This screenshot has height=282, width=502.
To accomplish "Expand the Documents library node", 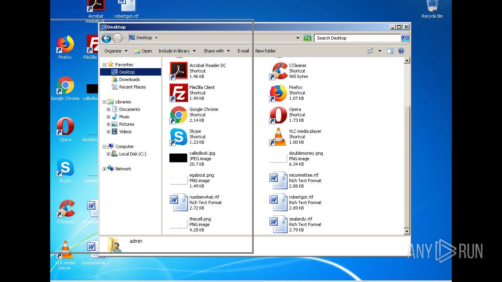I will click(x=109, y=109).
